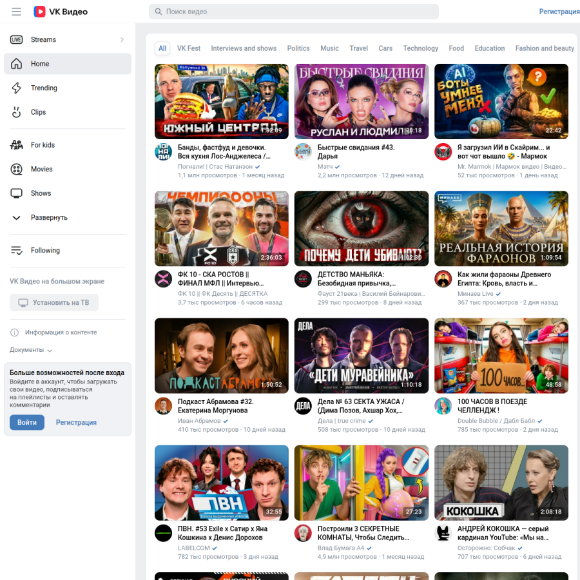Open title Дела № 63 СЕКТА УЖАСА

pyautogui.click(x=361, y=406)
